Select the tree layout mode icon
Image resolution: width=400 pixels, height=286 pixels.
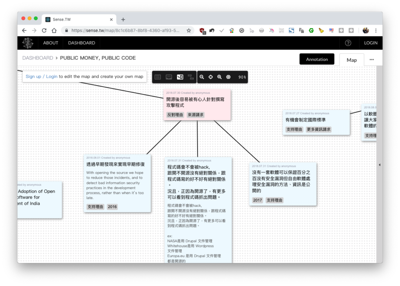191,77
